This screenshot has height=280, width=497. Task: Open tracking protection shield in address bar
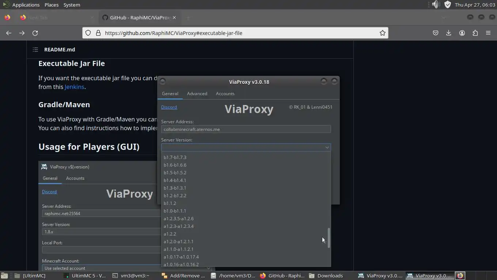[88, 33]
